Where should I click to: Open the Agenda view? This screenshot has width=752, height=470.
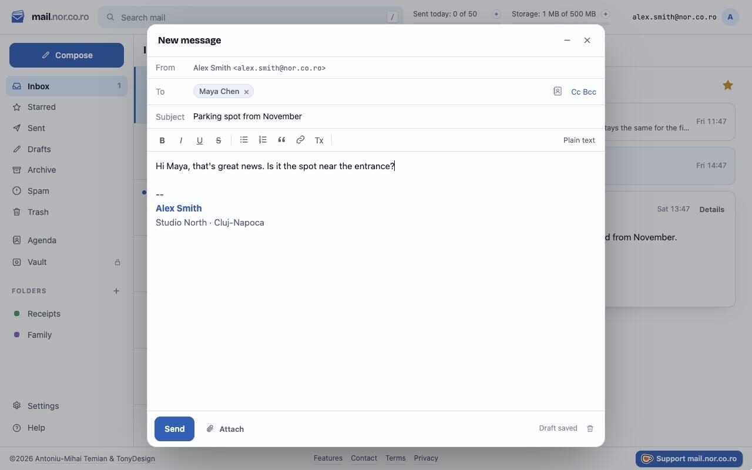pos(67,240)
